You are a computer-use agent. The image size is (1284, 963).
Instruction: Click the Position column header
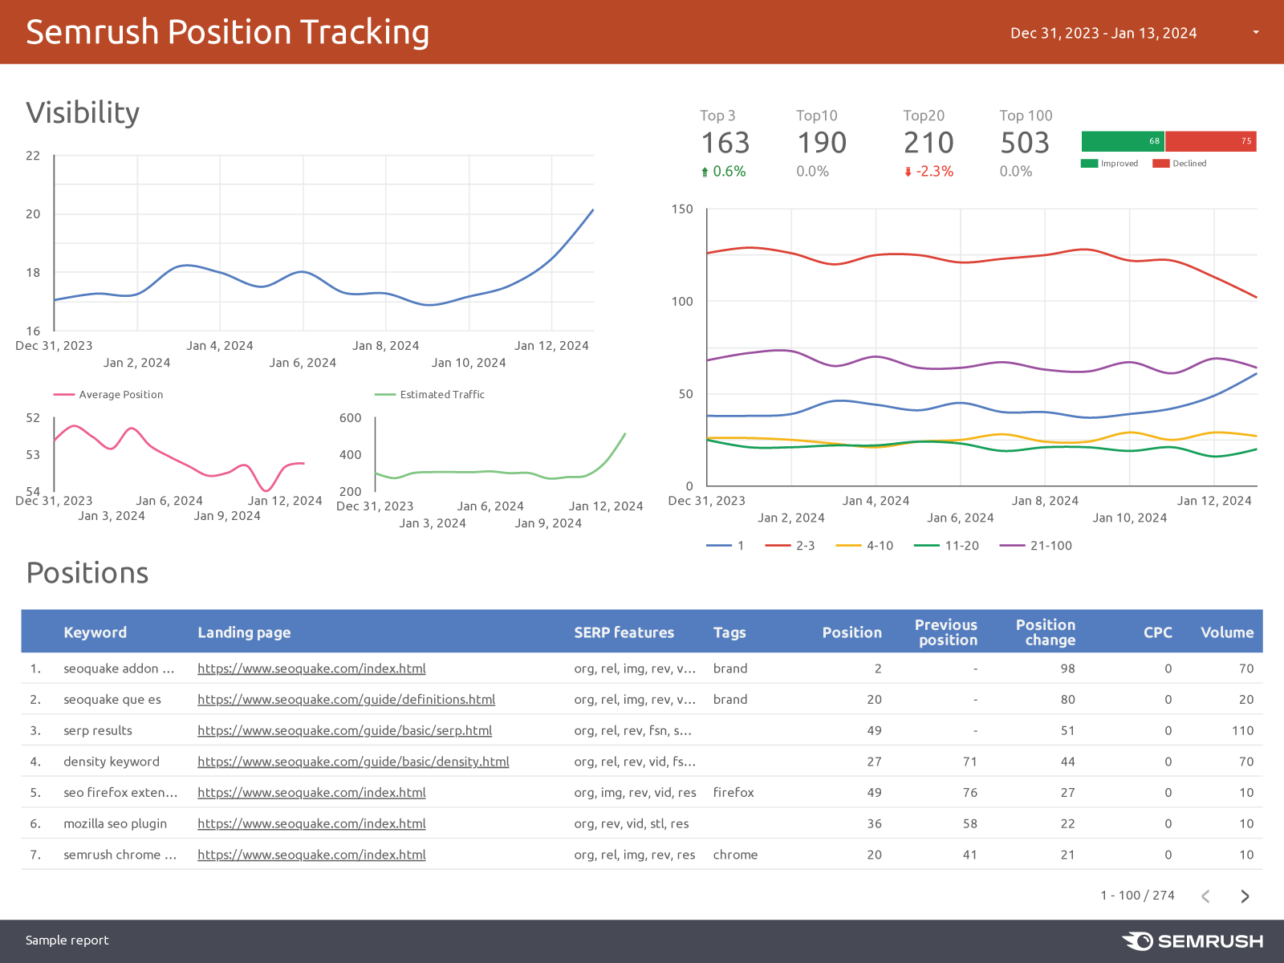point(851,632)
